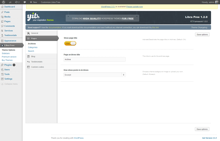
Task: Click the Get Version 3.5.1 link
Action: tap(209, 138)
